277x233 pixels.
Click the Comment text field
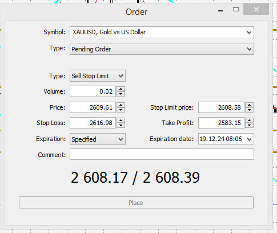coord(162,154)
